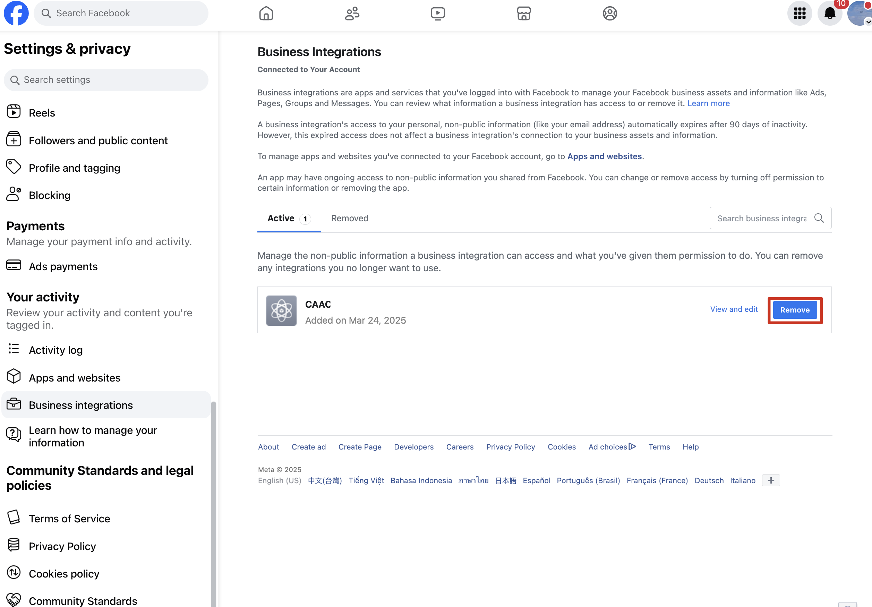Switch to the Removed tab
Screen dimensions: 872x607
(x=349, y=219)
